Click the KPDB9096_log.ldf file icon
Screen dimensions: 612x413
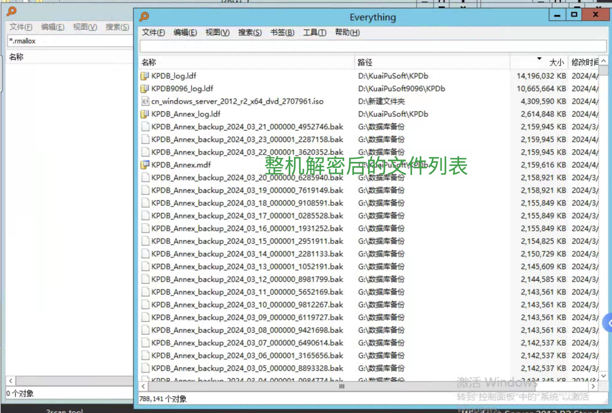[145, 89]
